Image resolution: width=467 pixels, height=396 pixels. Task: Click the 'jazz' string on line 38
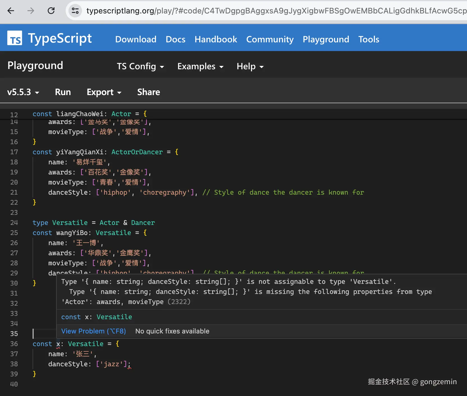point(111,364)
